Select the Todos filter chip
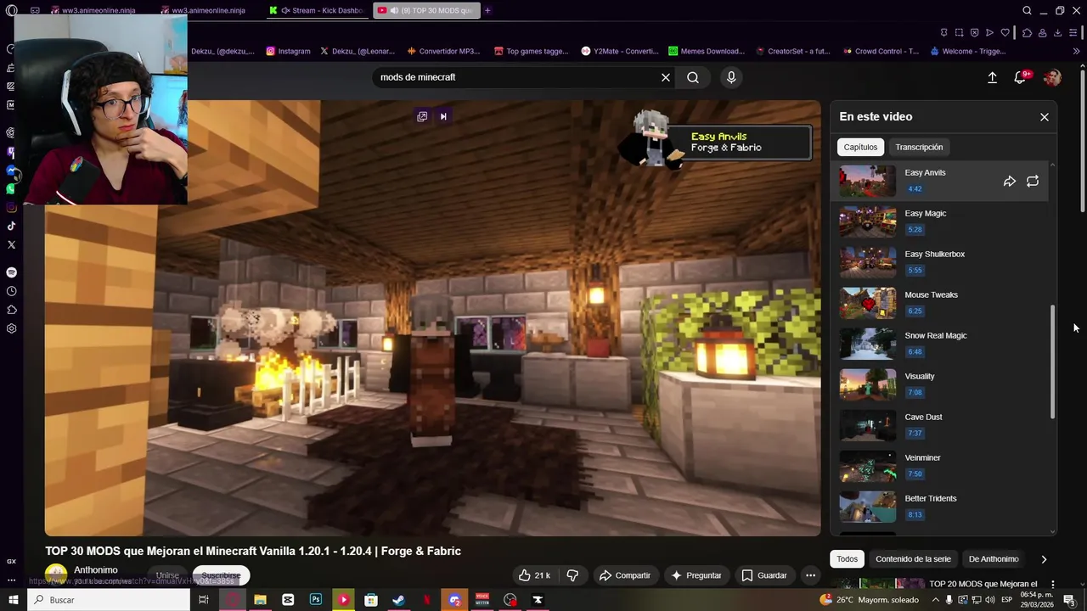Viewport: 1087px width, 611px height. click(x=847, y=558)
